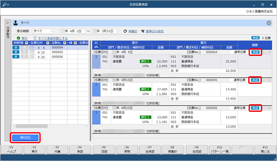Click debit amount 22,500 in slip 000004
Image resolution: width=277 pixels, height=161 pixels.
pos(162,61)
